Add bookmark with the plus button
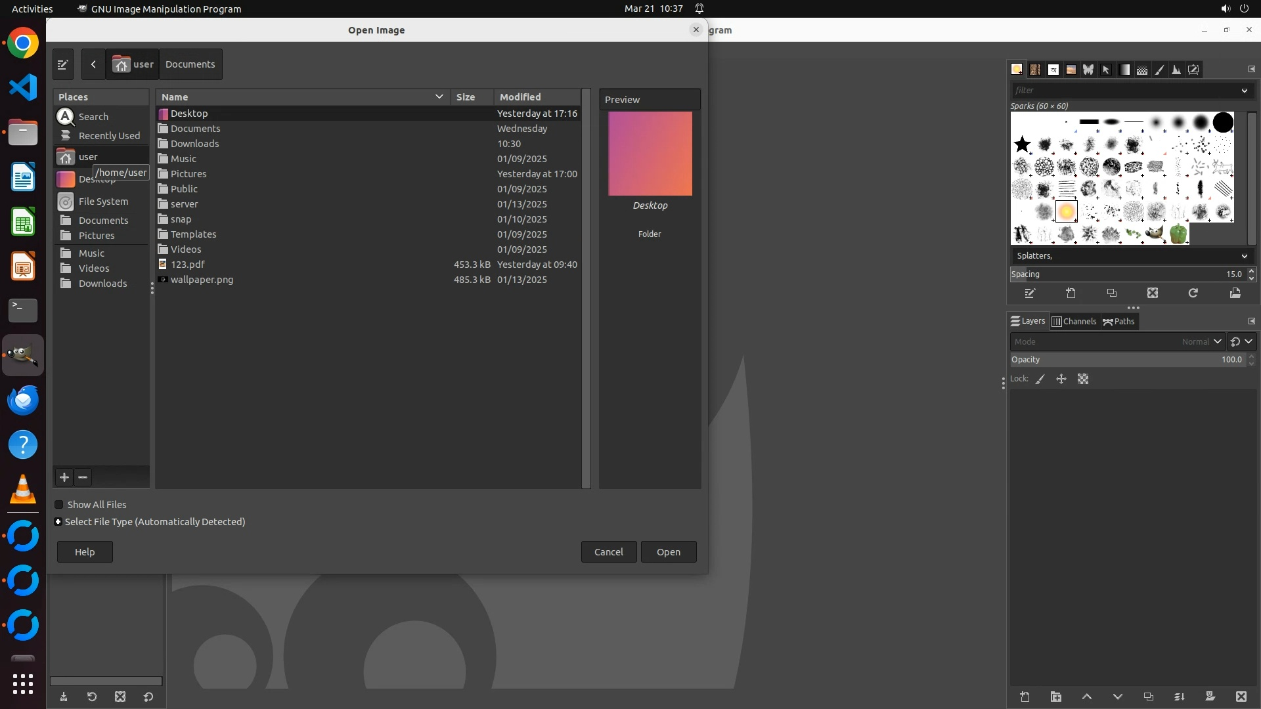The width and height of the screenshot is (1261, 709). pos(64,477)
